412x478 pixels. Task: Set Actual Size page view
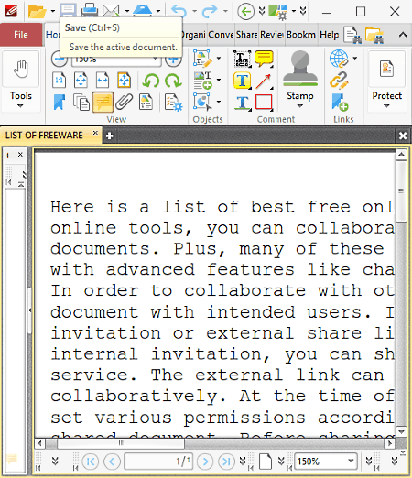coord(60,81)
